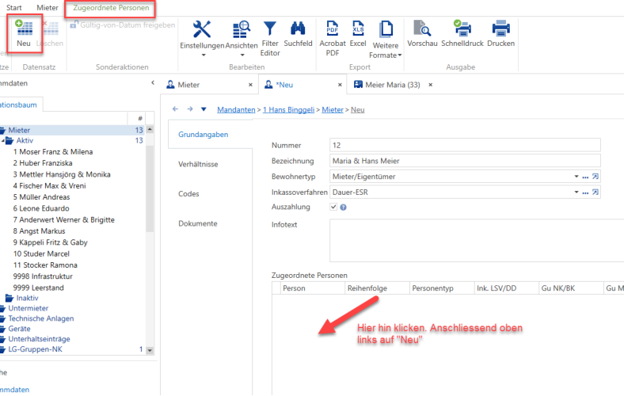
Task: Collapse the left navigation panel chevron
Action: (153, 83)
